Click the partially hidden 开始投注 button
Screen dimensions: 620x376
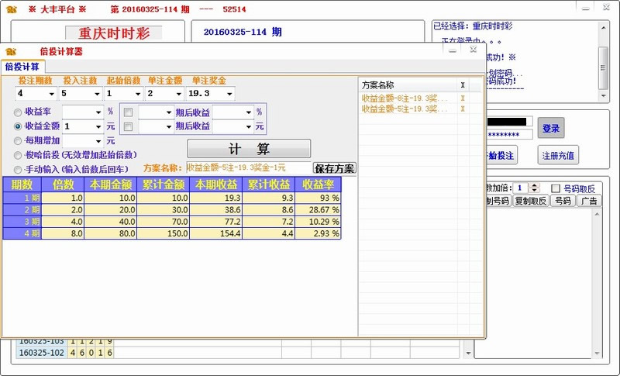click(501, 155)
